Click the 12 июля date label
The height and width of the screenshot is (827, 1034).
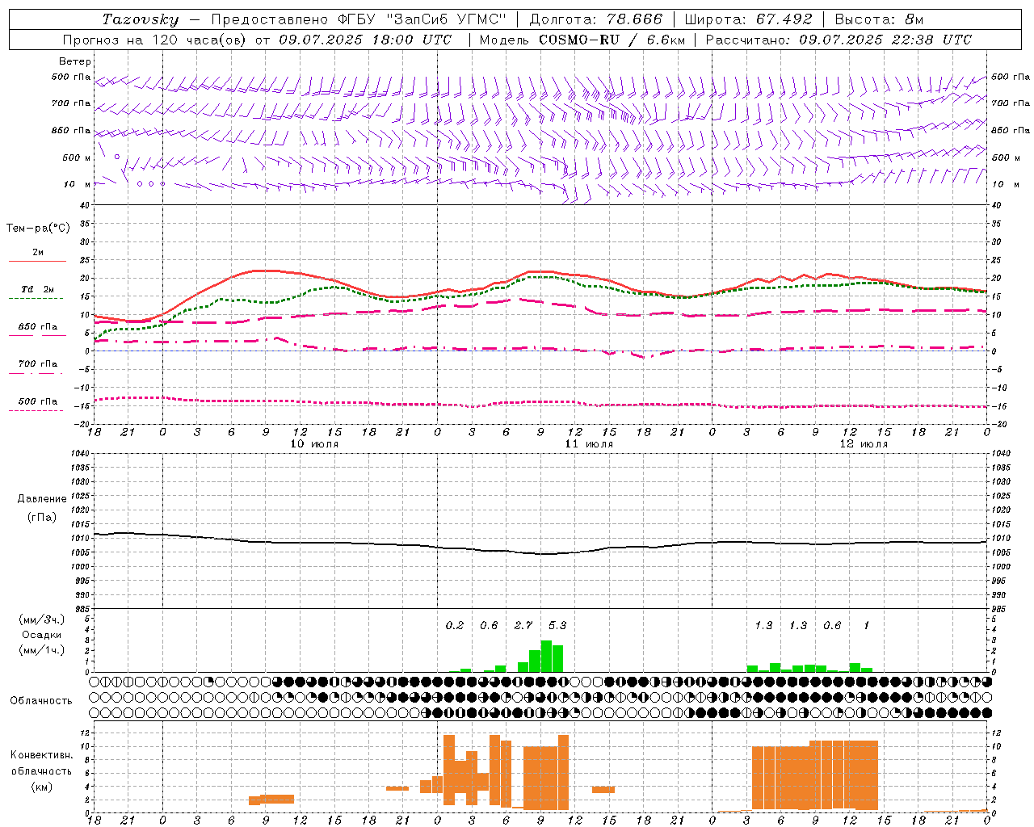click(x=864, y=444)
